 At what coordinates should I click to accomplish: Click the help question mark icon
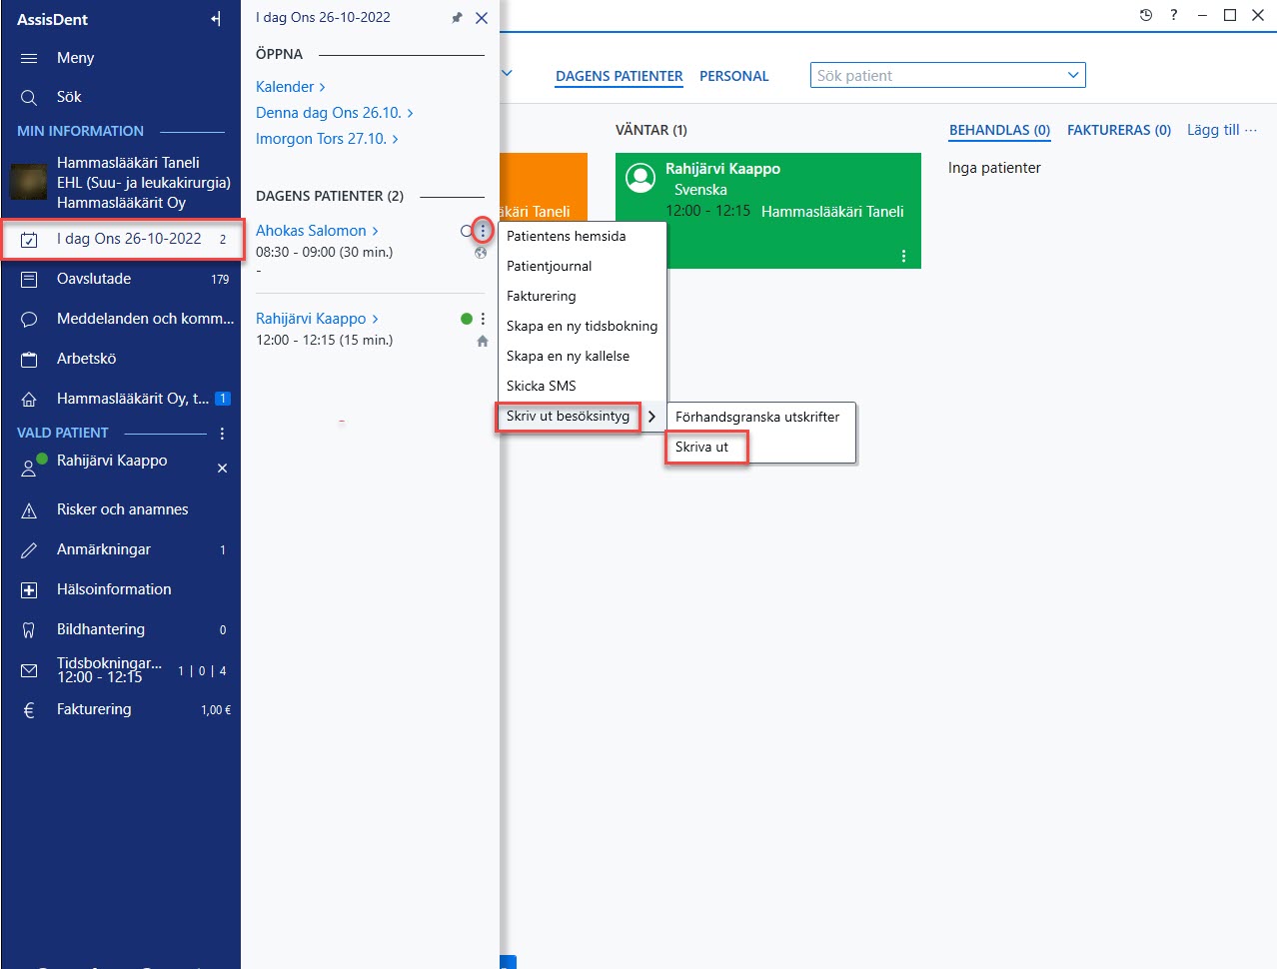[x=1174, y=15]
